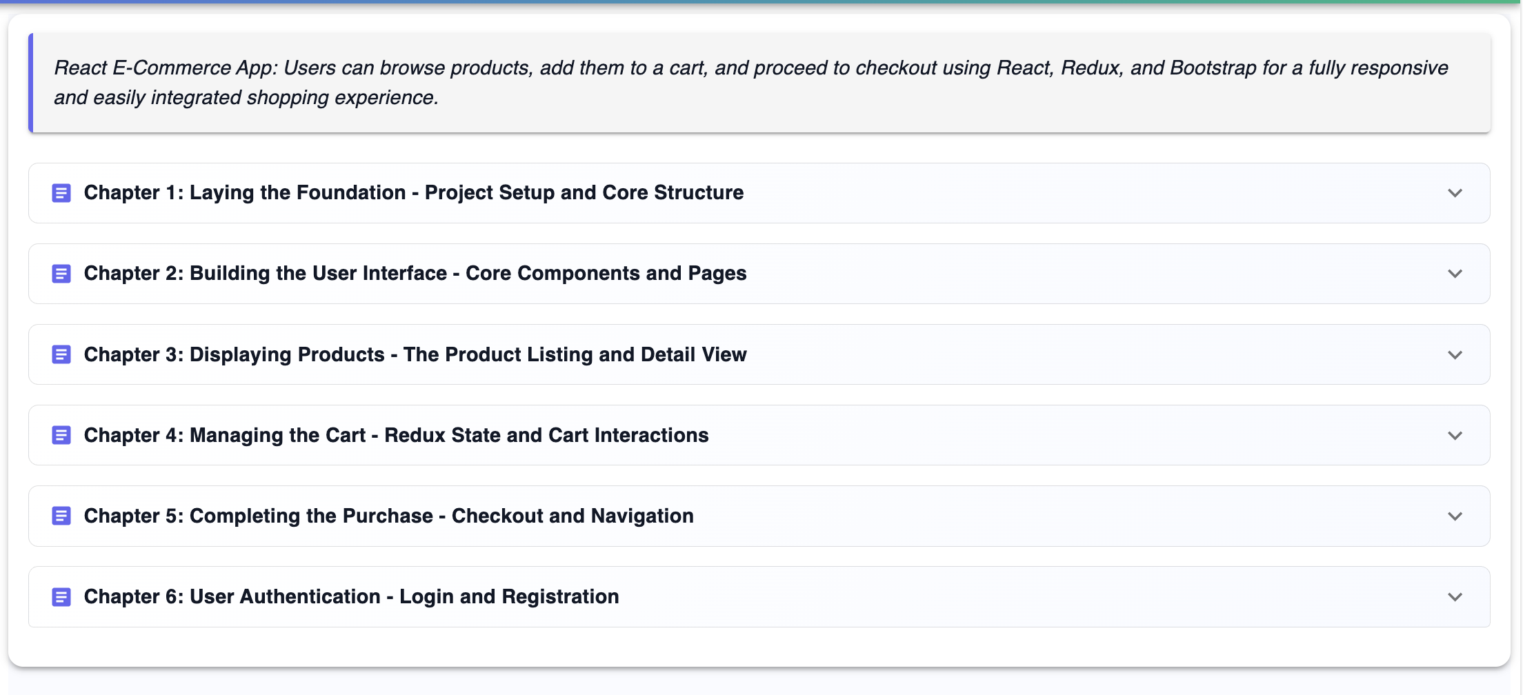The height and width of the screenshot is (695, 1523).
Task: Click the document icon beside Chapter 5
Action: (61, 516)
